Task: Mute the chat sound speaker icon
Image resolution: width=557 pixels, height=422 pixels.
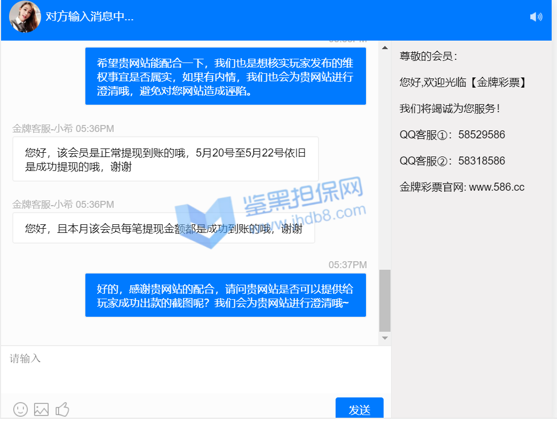Action: point(536,17)
